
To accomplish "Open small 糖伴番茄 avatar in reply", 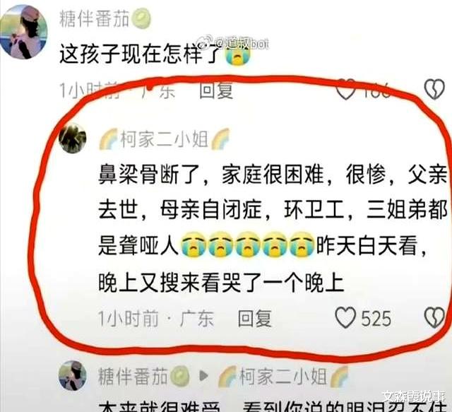I will (x=72, y=375).
